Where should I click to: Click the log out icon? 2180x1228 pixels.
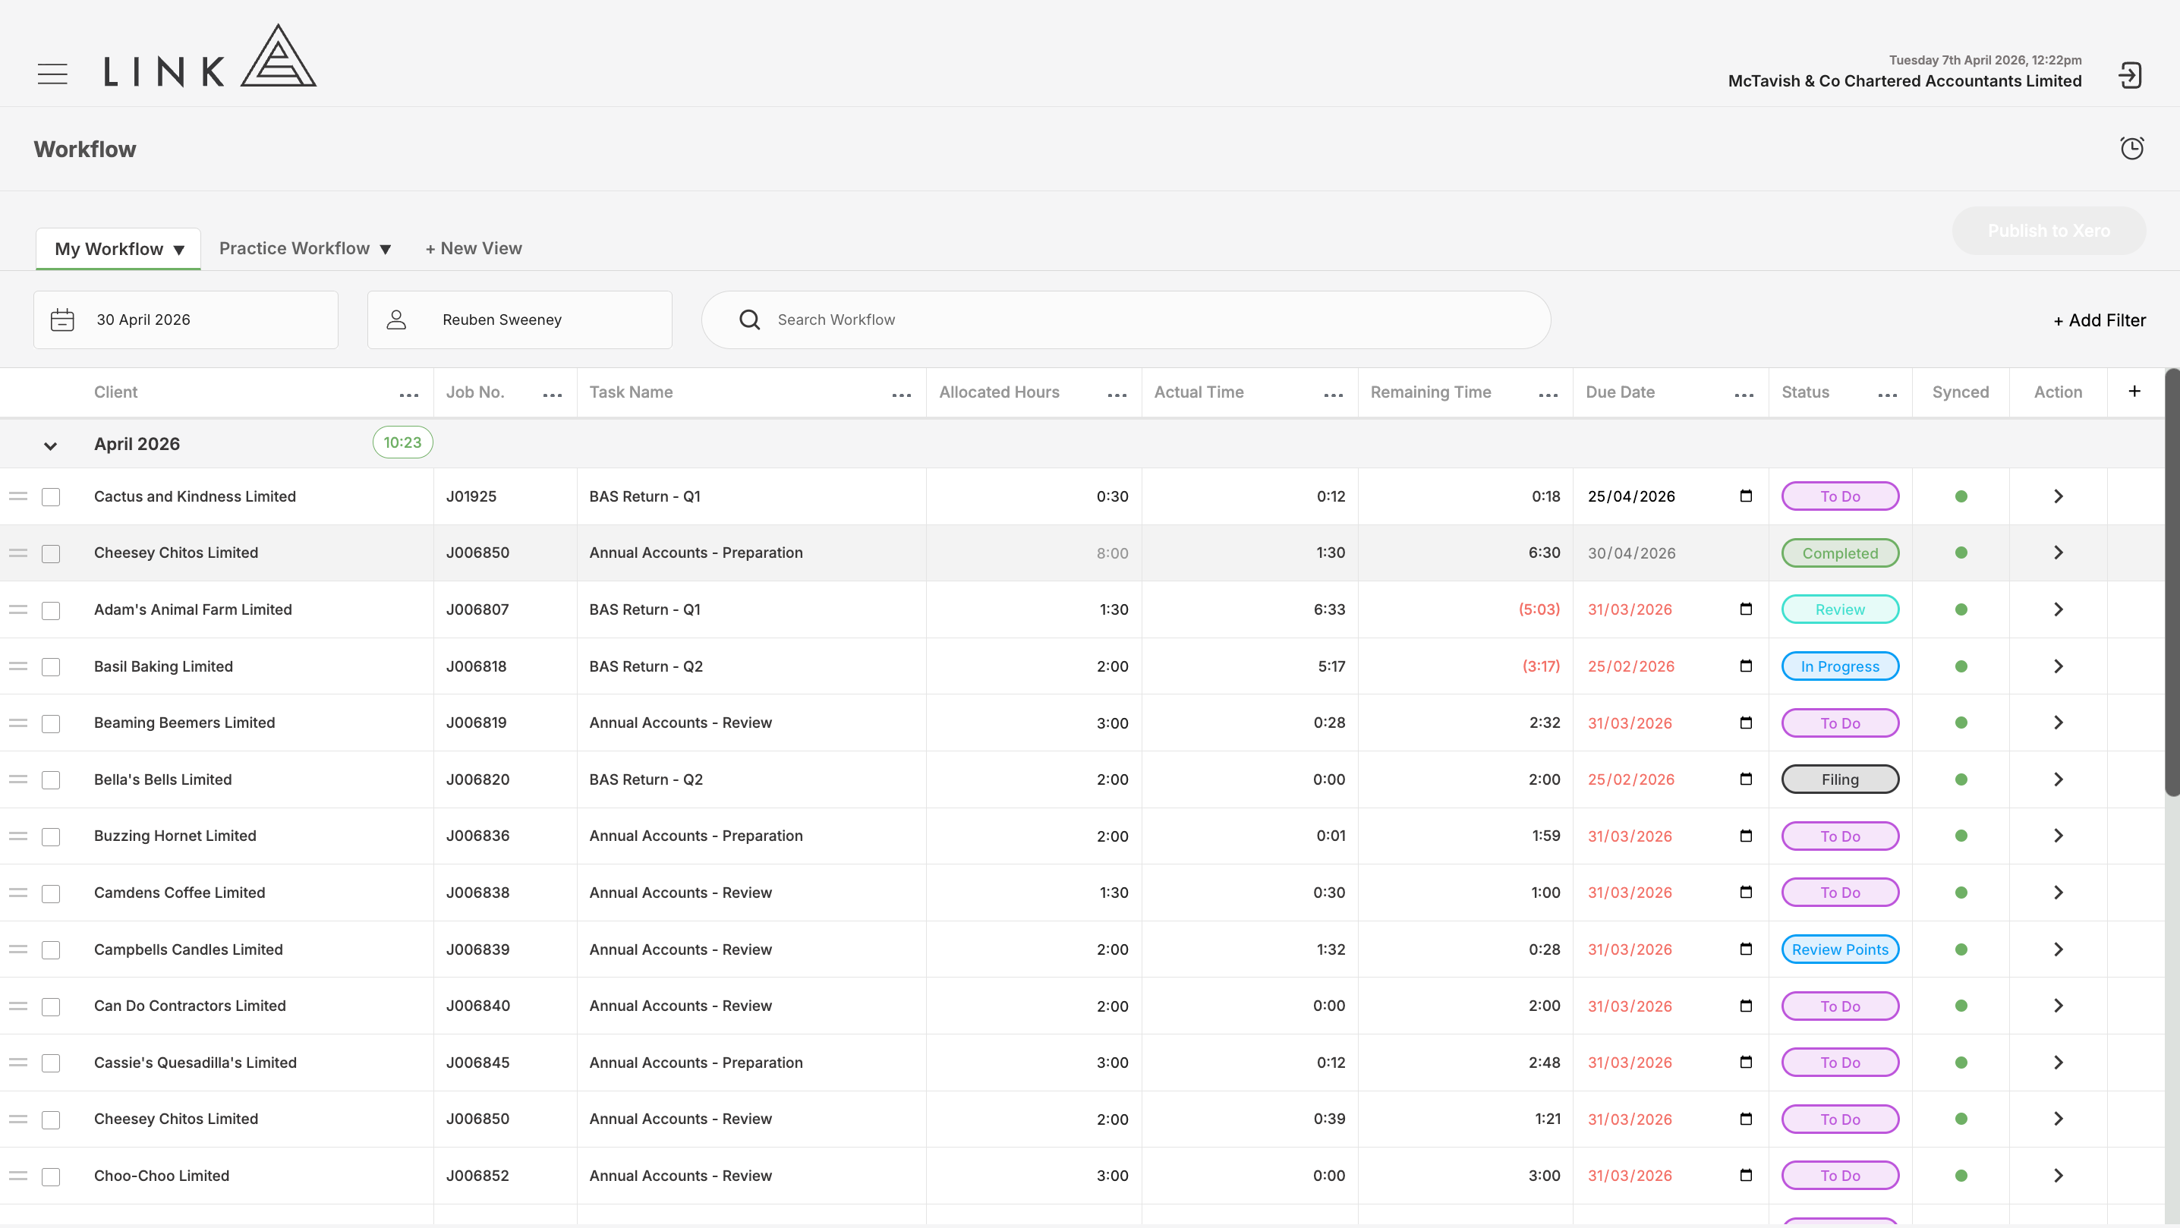2130,75
